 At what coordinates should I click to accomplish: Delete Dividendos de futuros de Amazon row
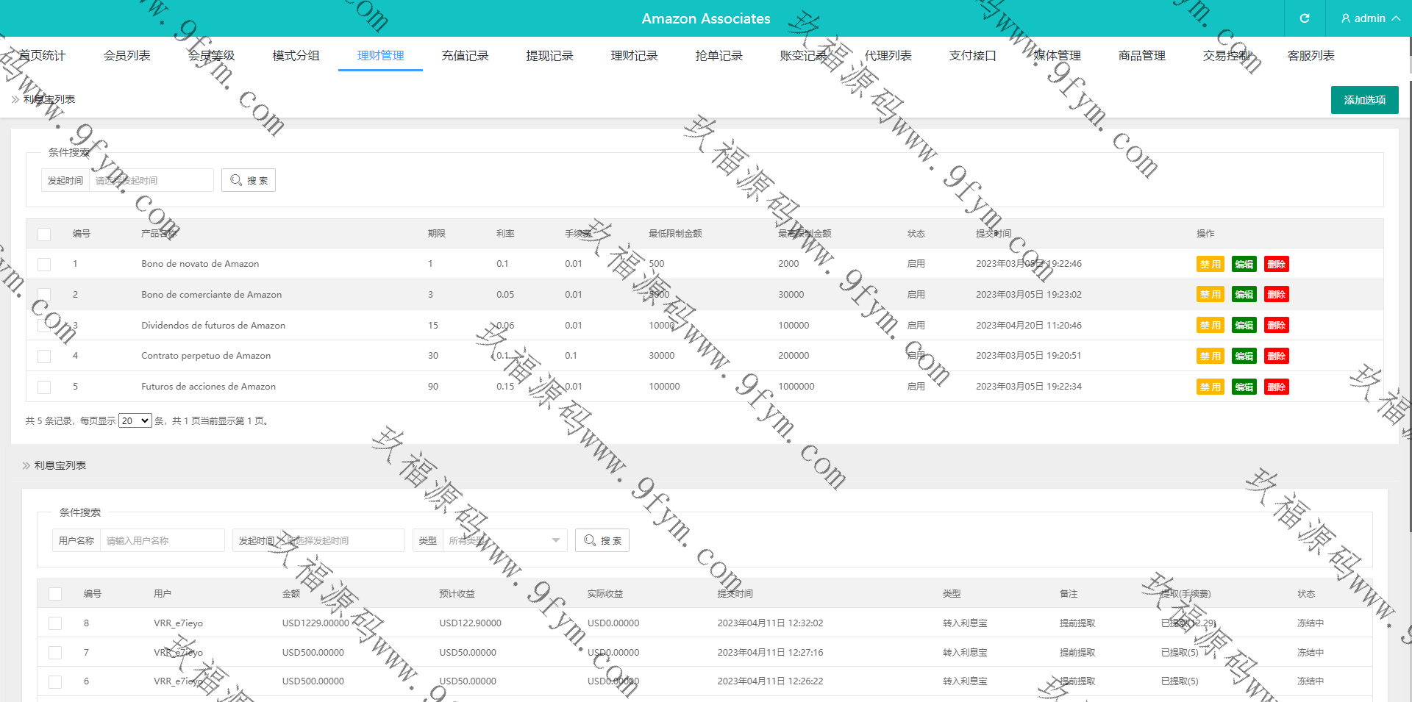click(1276, 326)
